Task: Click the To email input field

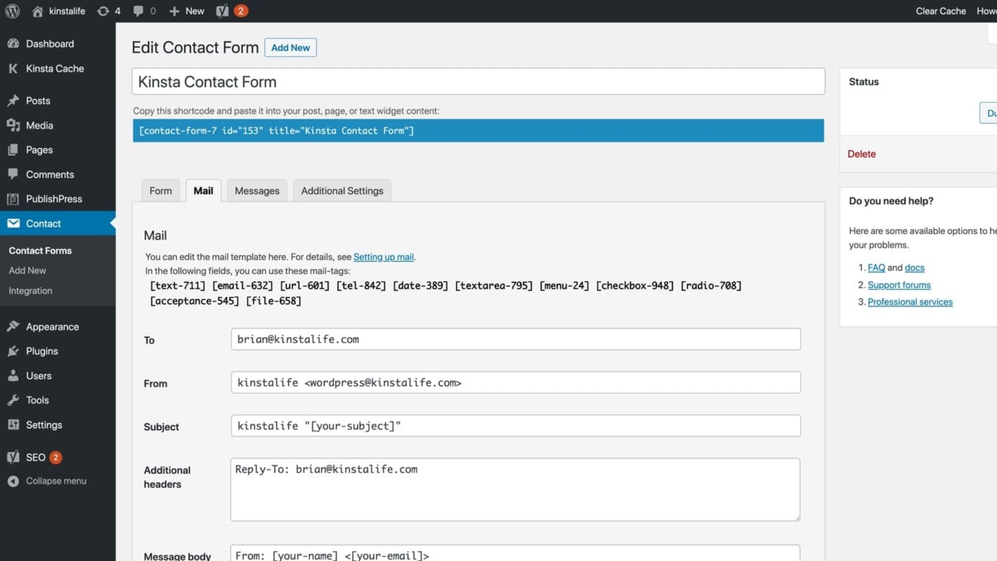Action: tap(516, 339)
